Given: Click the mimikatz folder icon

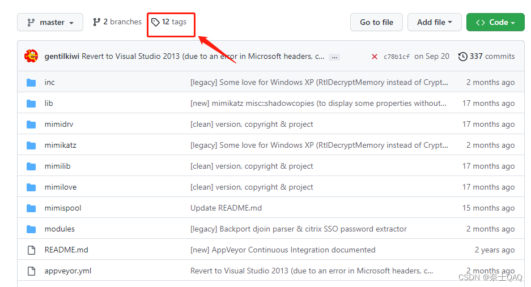Looking at the screenshot, I should [31, 145].
